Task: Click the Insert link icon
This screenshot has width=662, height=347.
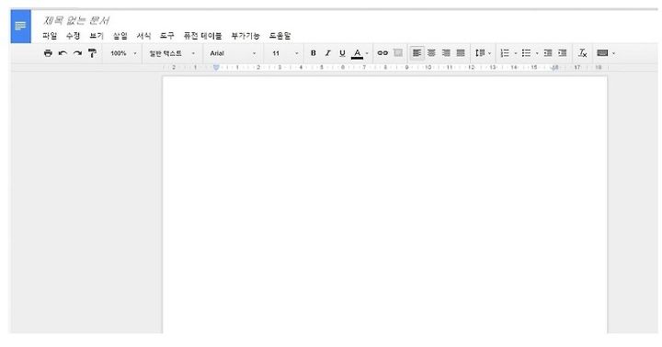Action: pos(382,53)
